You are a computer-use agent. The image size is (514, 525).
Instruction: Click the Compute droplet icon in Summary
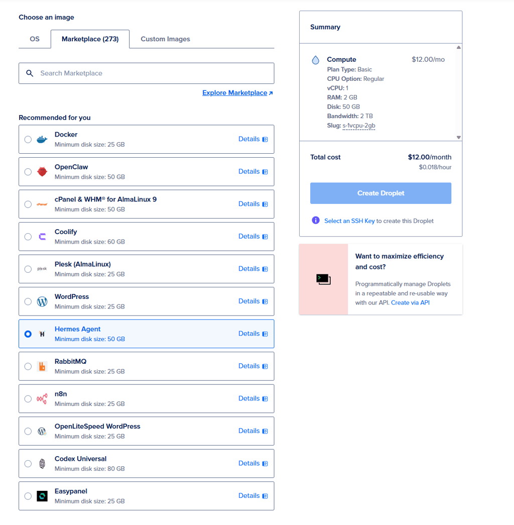(x=315, y=60)
